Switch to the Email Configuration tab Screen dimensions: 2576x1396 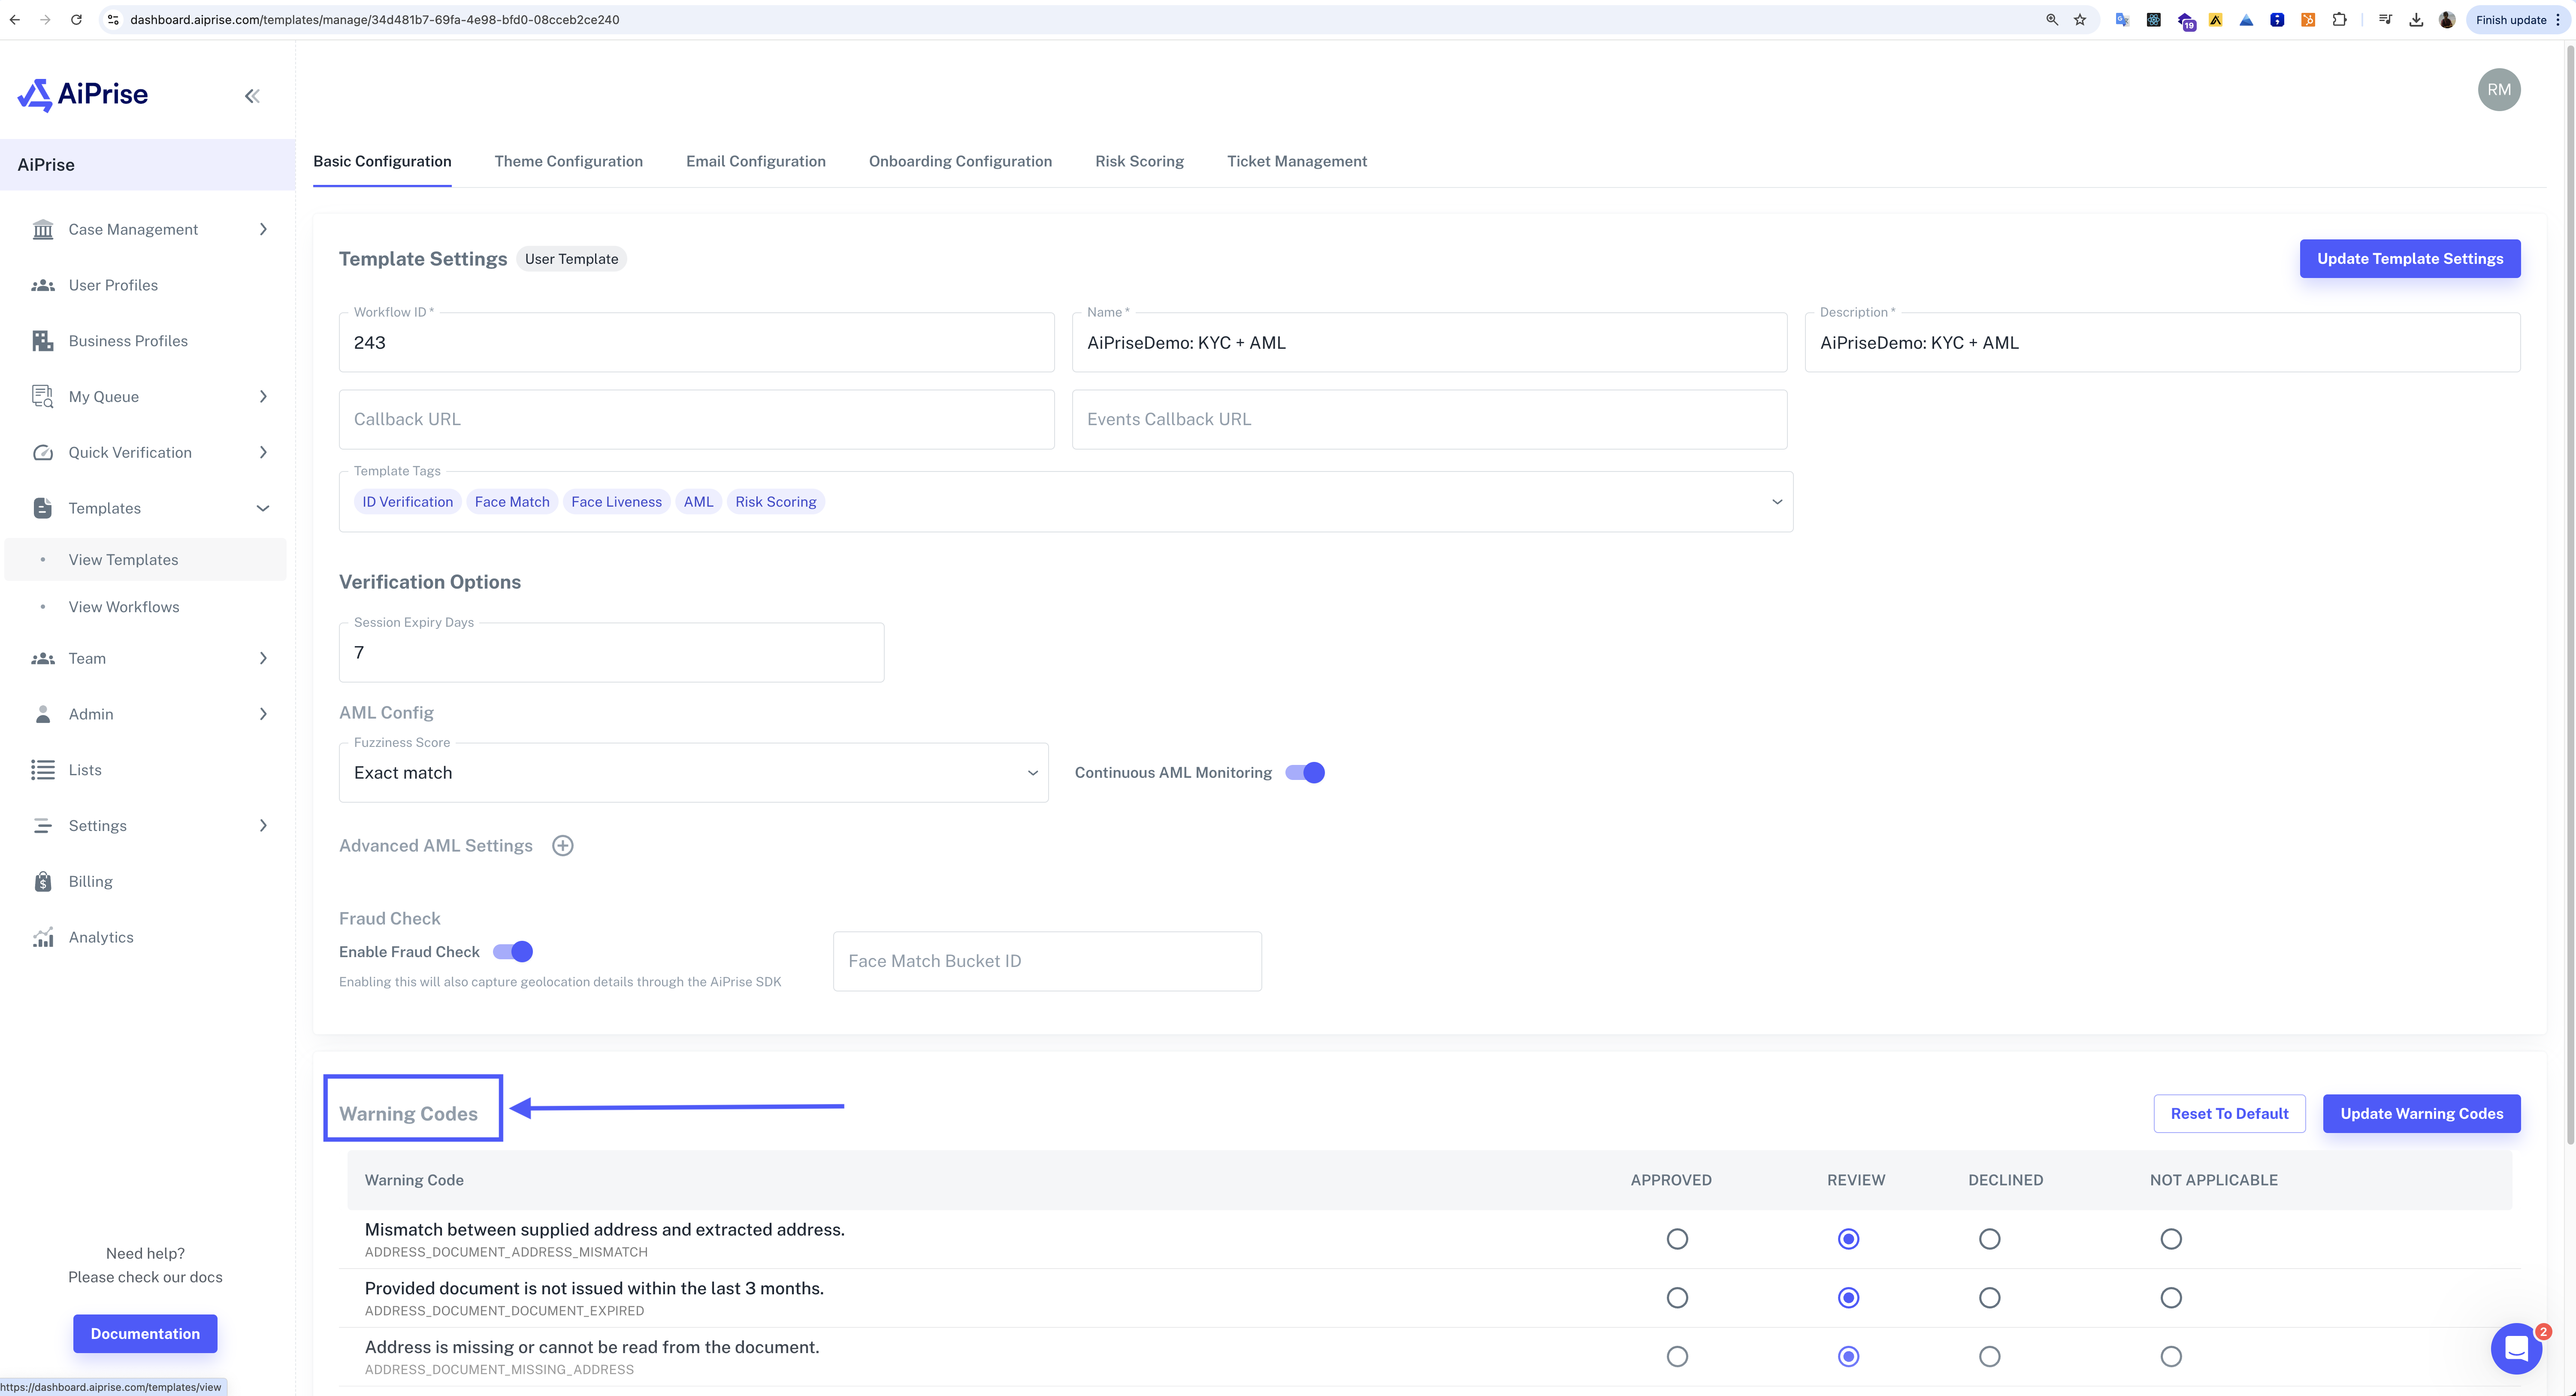[756, 162]
